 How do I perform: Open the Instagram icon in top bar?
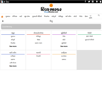93,1
